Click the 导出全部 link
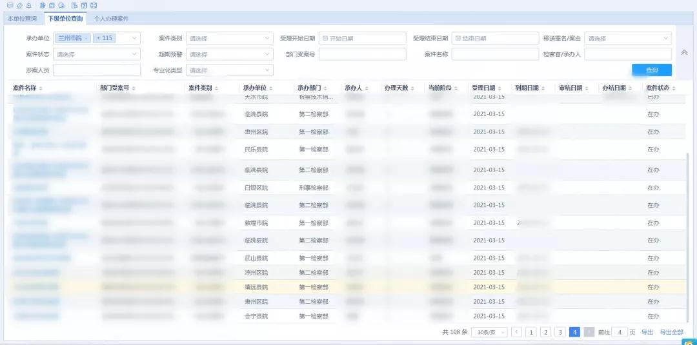697x345 pixels. click(x=671, y=332)
